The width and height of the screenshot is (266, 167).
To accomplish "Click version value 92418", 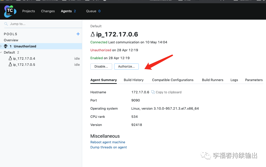I will 136,125.
